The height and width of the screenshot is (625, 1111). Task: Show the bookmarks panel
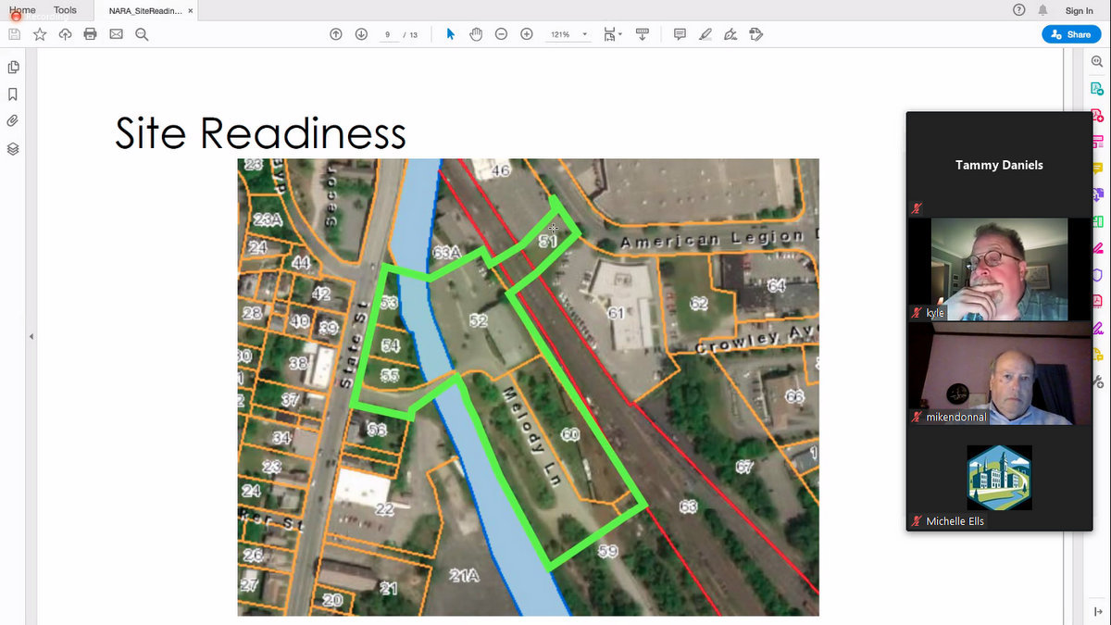[x=13, y=94]
